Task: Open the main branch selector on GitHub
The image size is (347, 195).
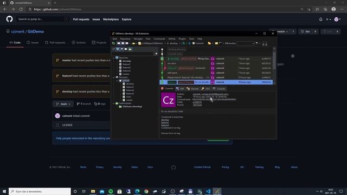Action: click(x=63, y=103)
